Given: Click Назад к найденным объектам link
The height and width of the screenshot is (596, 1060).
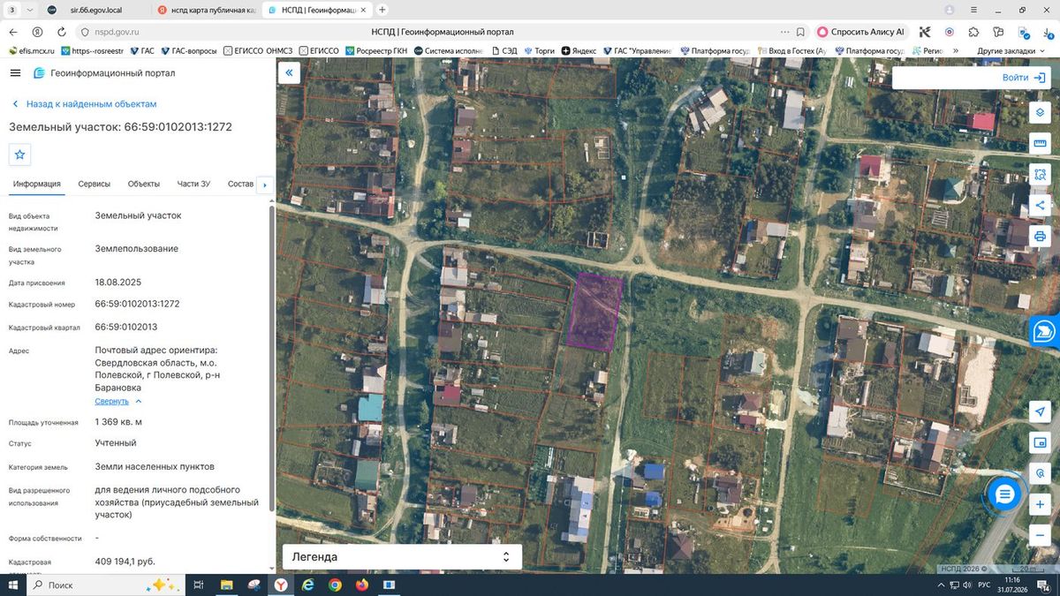Looking at the screenshot, I should (84, 104).
